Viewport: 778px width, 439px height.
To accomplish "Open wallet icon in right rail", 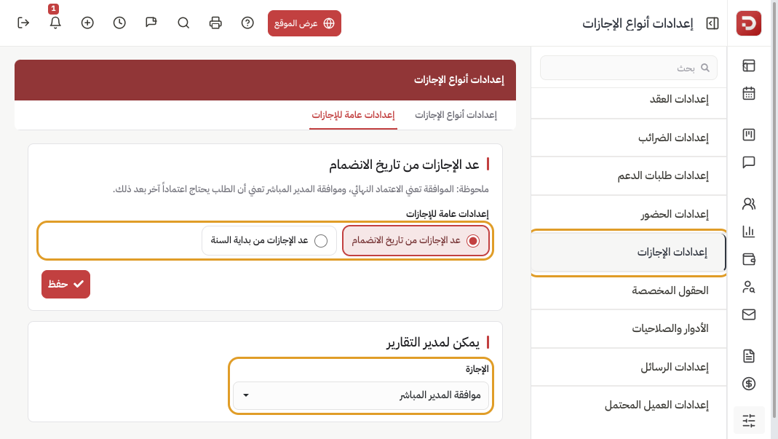I will tap(749, 259).
